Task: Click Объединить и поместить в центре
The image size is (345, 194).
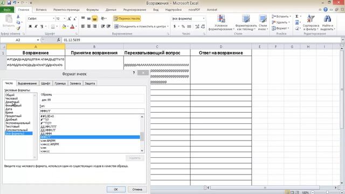Action: click(x=140, y=26)
